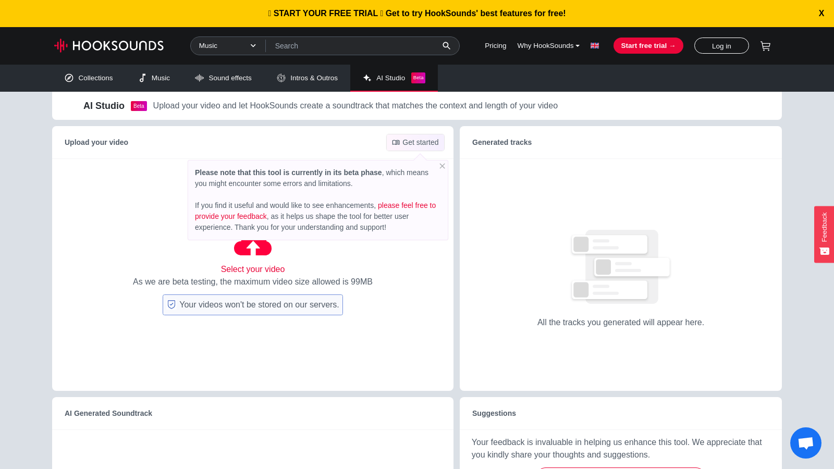
Task: Click the HookSounds logo
Action: pyautogui.click(x=109, y=46)
